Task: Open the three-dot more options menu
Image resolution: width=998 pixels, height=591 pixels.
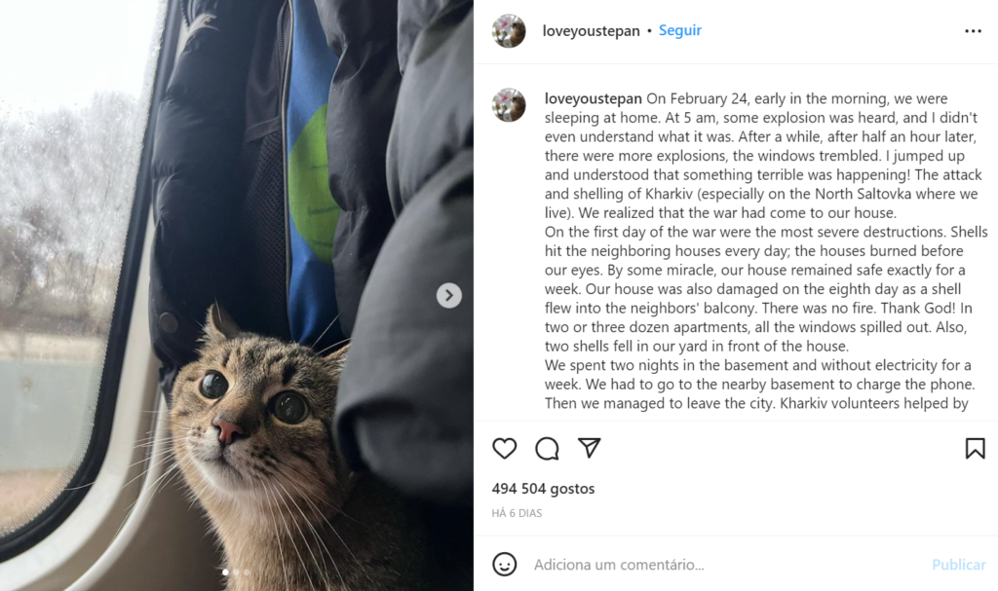Action: coord(973,31)
